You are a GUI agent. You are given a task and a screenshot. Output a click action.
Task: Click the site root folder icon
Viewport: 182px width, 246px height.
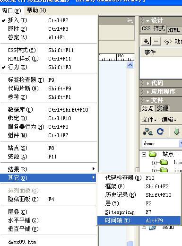click(x=153, y=154)
